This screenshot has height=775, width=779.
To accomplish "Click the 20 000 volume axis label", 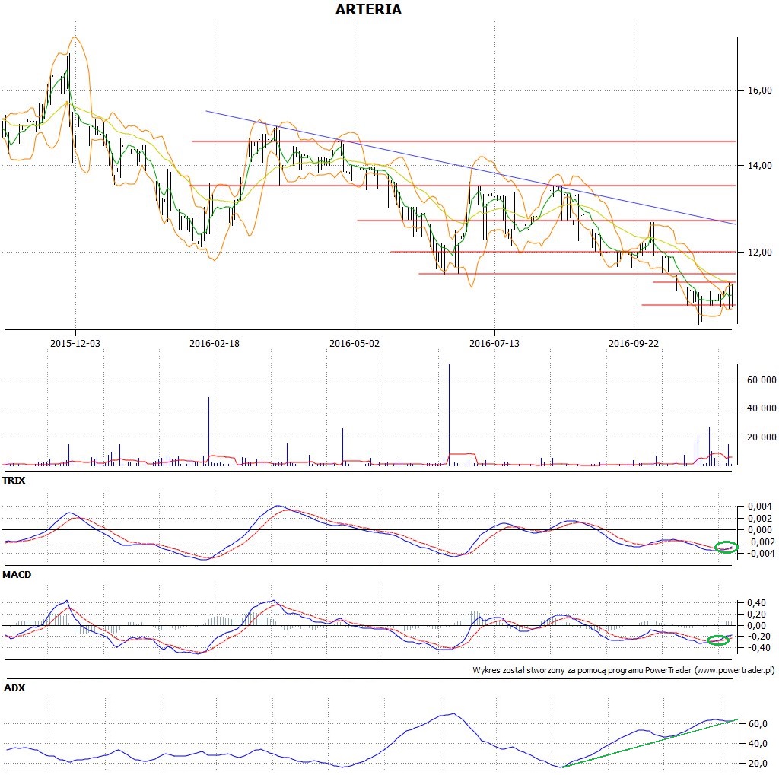I will [x=761, y=437].
